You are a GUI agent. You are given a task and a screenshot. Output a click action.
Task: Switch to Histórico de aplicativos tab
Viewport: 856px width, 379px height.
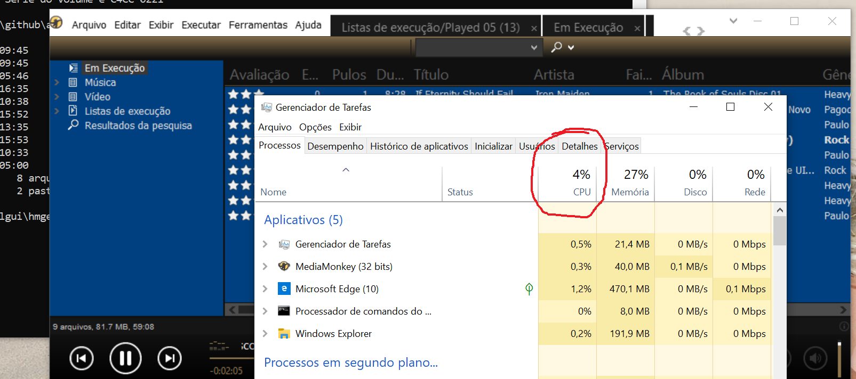coord(419,146)
